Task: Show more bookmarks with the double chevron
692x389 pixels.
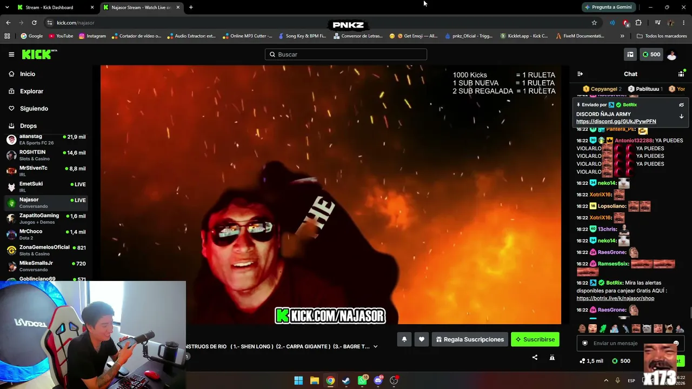Action: pos(622,36)
